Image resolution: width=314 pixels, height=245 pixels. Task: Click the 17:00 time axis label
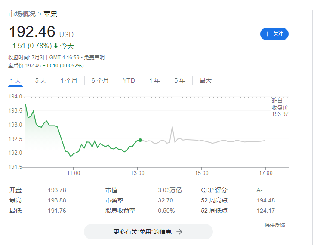[266, 173]
